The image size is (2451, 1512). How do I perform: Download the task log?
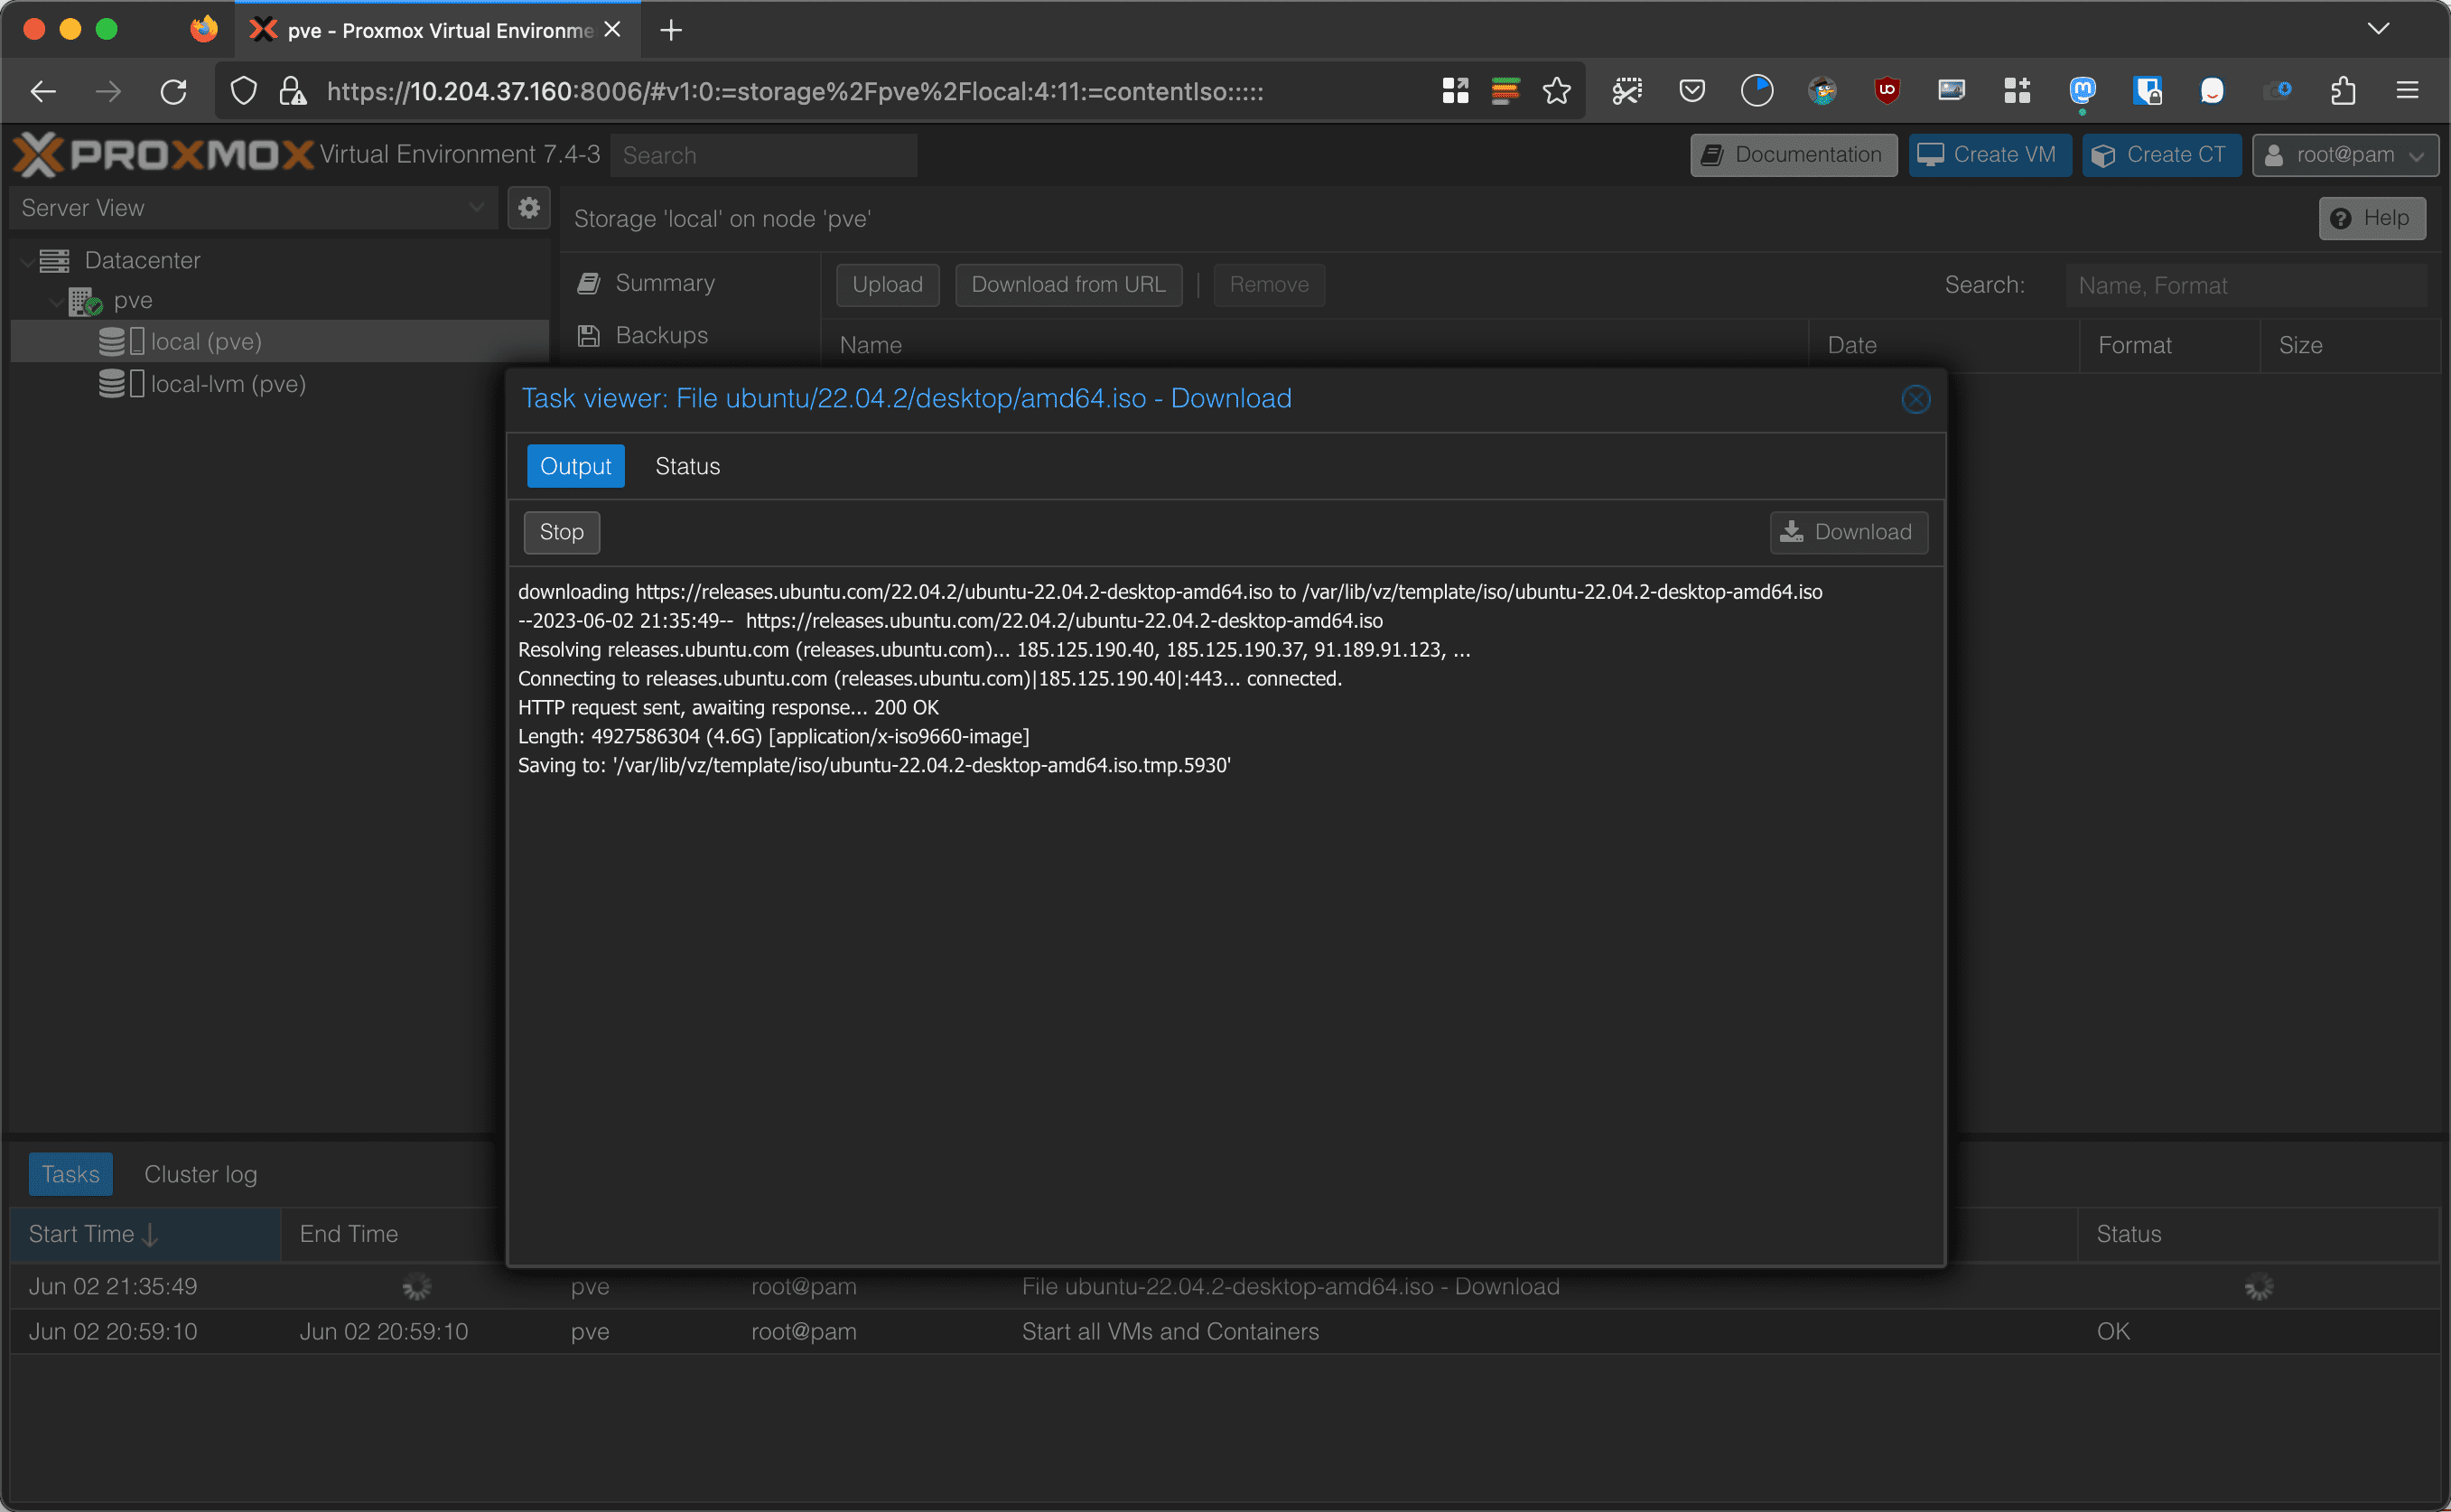point(1849,532)
